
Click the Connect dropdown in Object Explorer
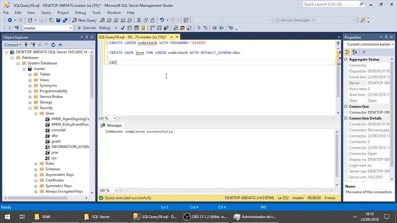pos(12,45)
